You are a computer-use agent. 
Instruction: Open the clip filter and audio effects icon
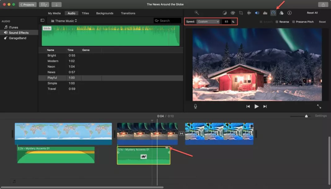coord(281,13)
